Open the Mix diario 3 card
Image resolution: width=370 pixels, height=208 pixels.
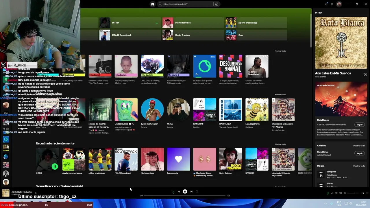100,70
